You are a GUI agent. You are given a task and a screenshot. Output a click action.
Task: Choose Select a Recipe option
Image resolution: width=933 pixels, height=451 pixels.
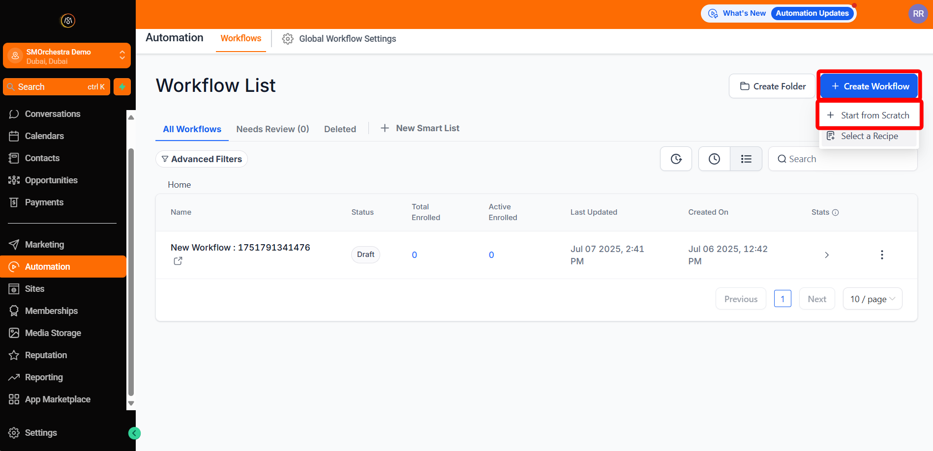(x=869, y=136)
